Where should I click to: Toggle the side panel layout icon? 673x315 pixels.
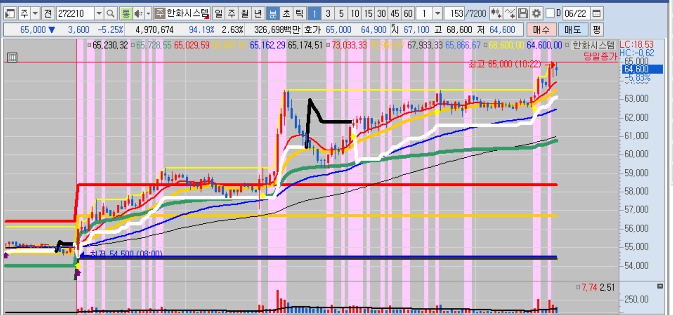(10, 13)
